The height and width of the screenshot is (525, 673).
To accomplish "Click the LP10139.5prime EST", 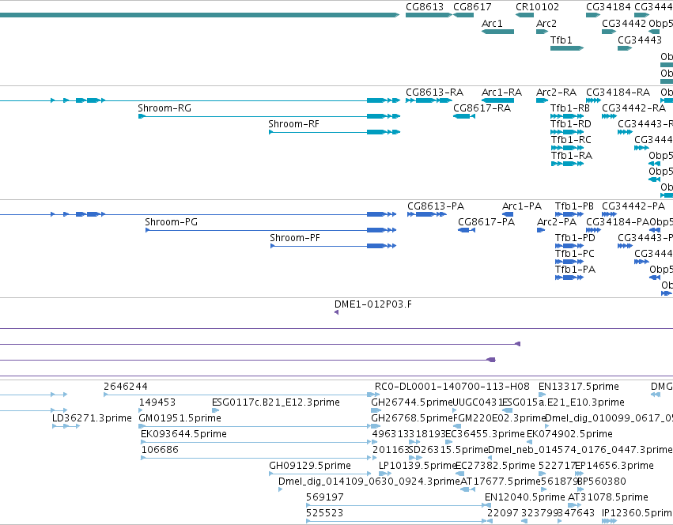I will click(x=385, y=474).
